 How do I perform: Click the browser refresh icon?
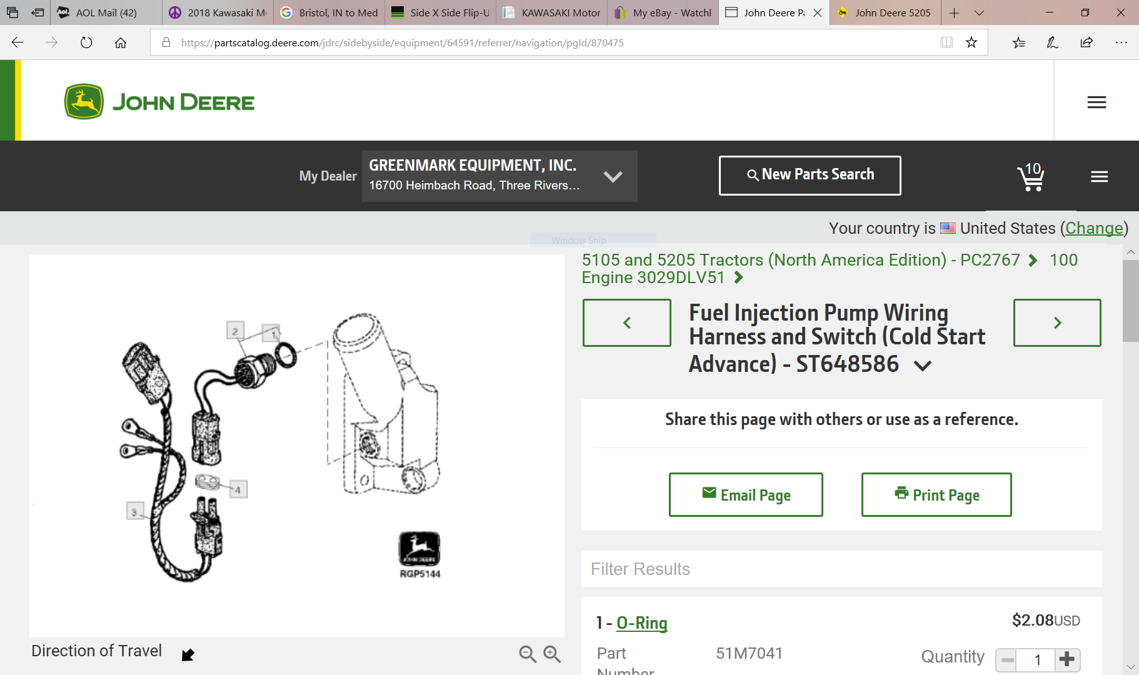pos(86,42)
